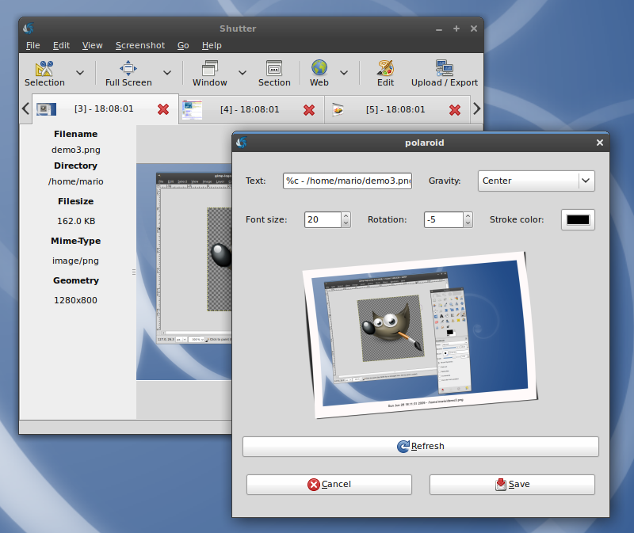Capture a Window screenshot
The height and width of the screenshot is (533, 634).
click(x=210, y=73)
